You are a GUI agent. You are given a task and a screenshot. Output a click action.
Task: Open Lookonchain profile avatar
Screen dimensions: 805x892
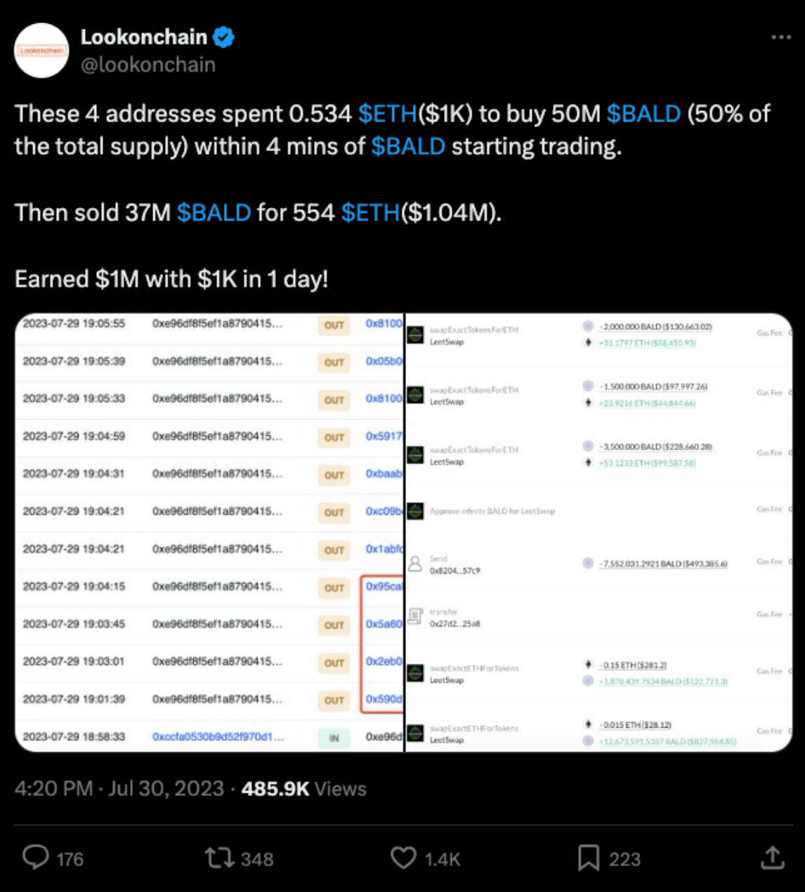click(x=41, y=51)
